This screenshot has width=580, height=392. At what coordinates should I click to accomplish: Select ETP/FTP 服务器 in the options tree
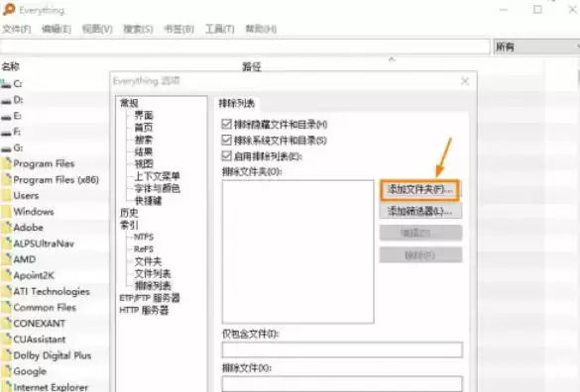click(150, 298)
